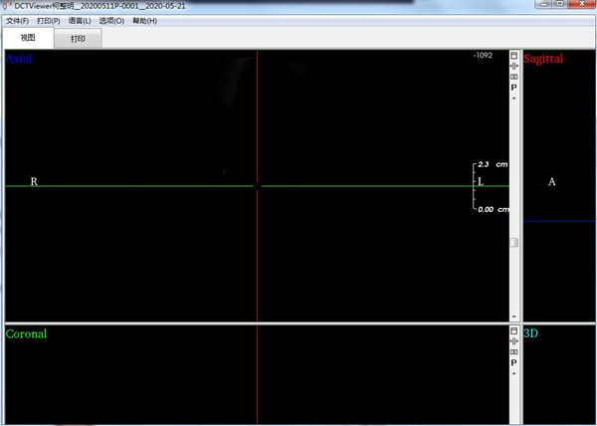Click the Axial view snapshot camera icon
Screen dimensions: 597x426
click(514, 77)
